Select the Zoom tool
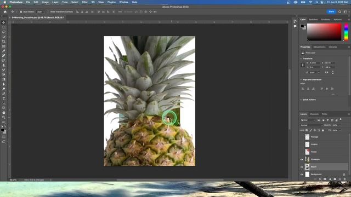 pyautogui.click(x=4, y=117)
